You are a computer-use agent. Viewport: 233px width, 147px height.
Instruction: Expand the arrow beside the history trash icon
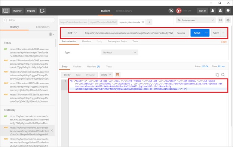[53, 34]
